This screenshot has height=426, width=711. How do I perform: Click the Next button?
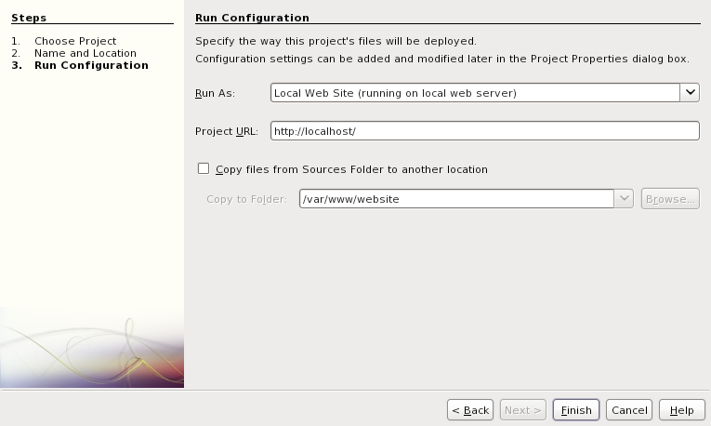[x=523, y=410]
